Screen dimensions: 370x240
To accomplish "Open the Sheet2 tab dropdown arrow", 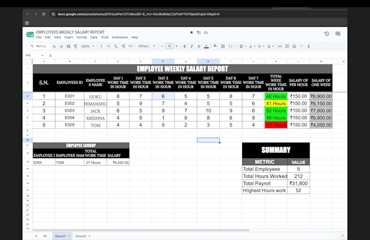I will point(89,236).
